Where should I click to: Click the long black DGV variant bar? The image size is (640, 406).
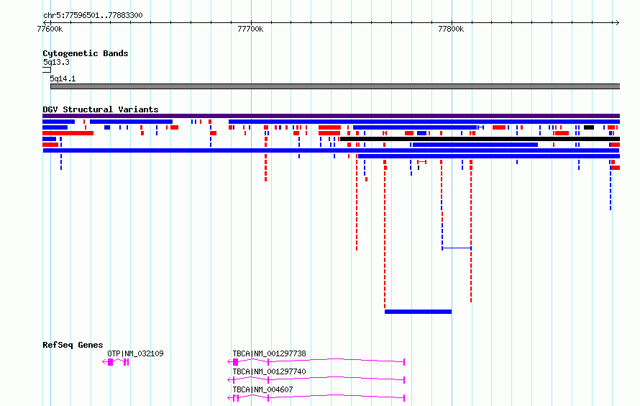click(480, 139)
